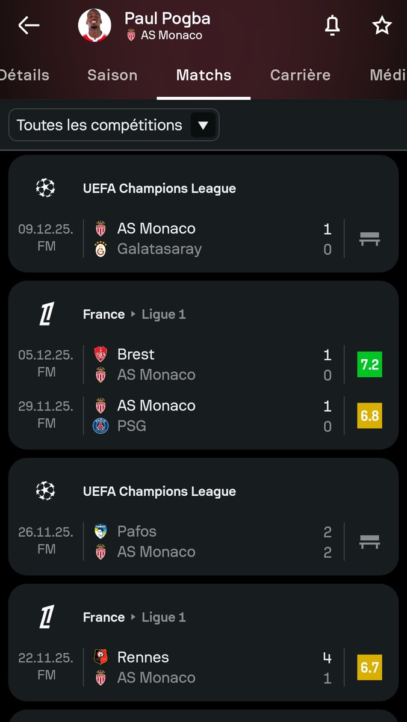Tap the Champions League ball icon at top
407x722 pixels.
tap(45, 188)
